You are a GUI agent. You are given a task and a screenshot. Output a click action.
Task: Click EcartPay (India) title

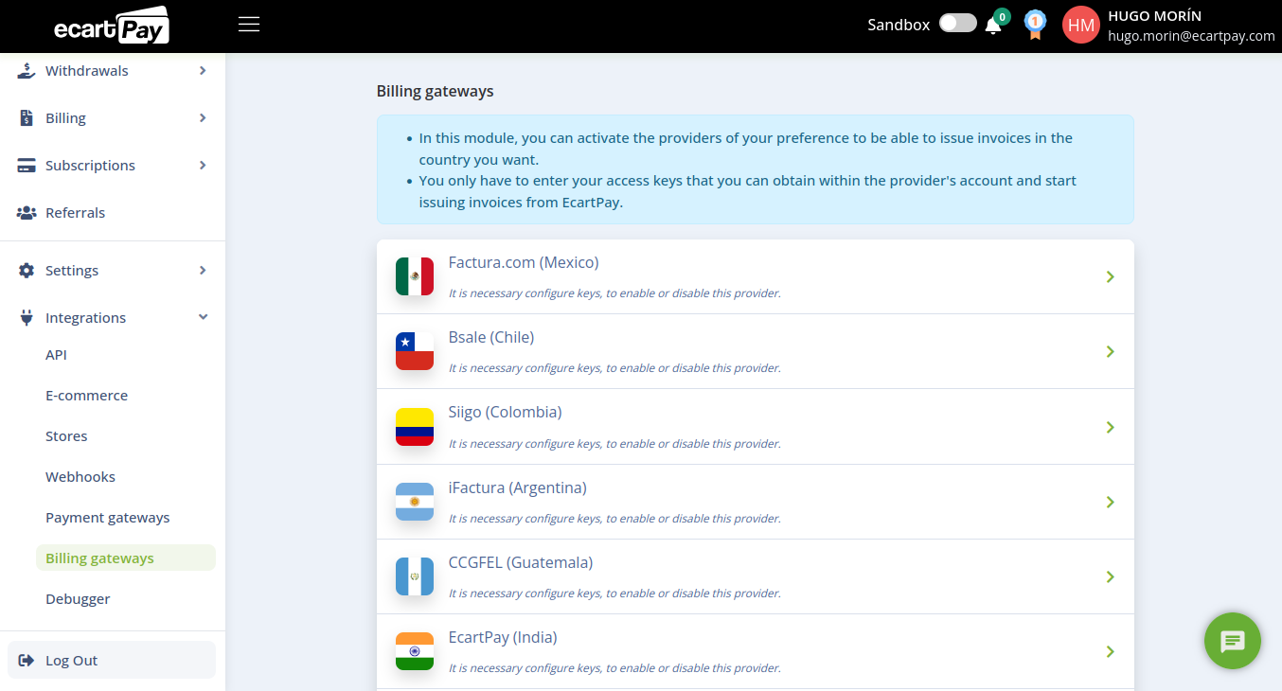pos(503,637)
